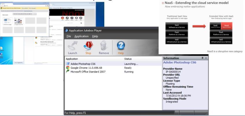Click the Integrated sandboxing mode value
The image size is (245, 116).
pos(172,102)
